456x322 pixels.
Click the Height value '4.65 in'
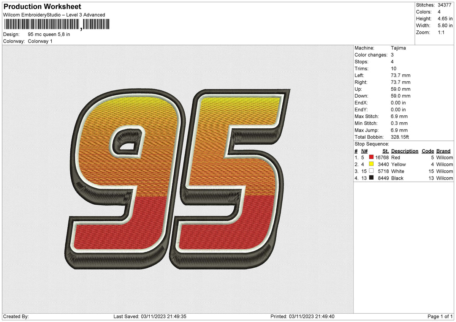445,19
